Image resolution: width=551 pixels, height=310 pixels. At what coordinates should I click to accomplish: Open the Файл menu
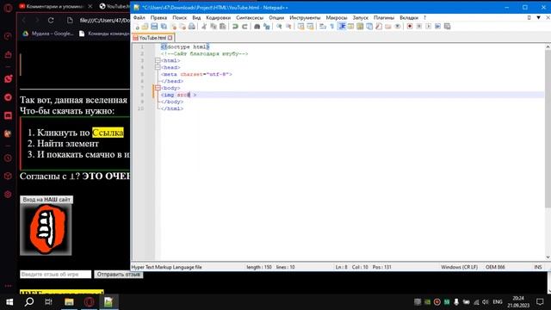point(139,17)
